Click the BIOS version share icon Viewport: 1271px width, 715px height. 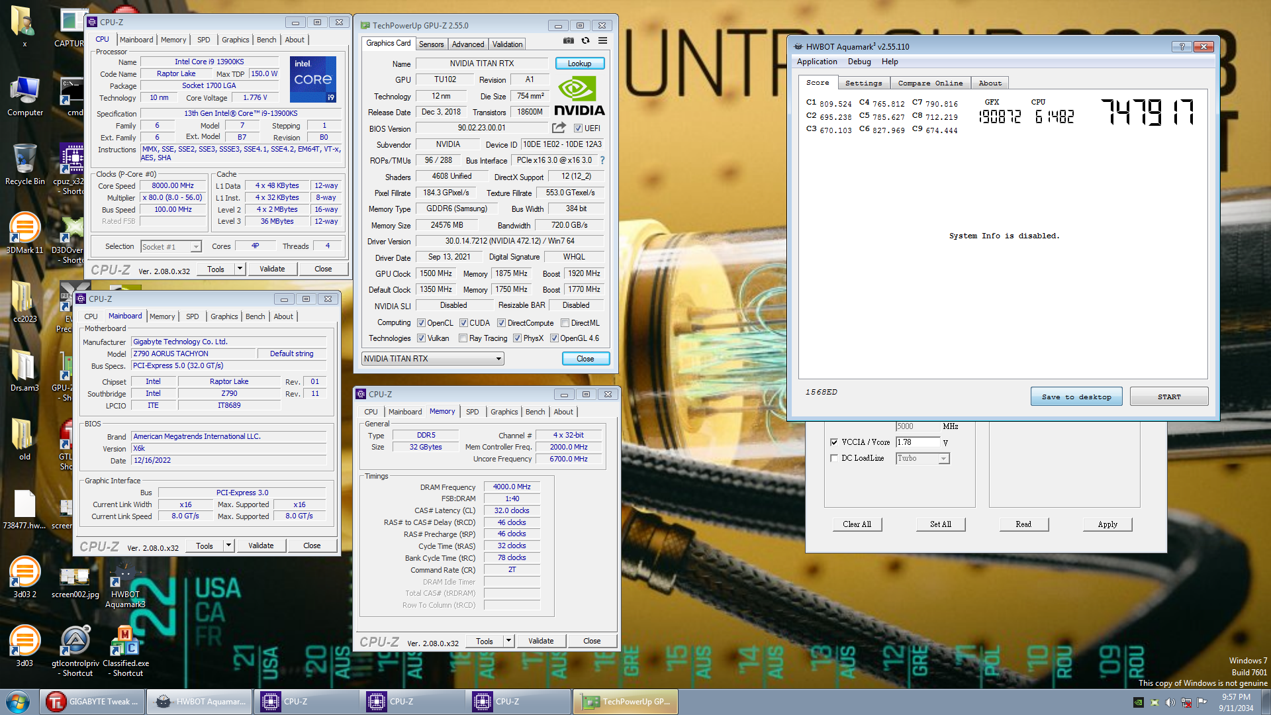click(559, 128)
